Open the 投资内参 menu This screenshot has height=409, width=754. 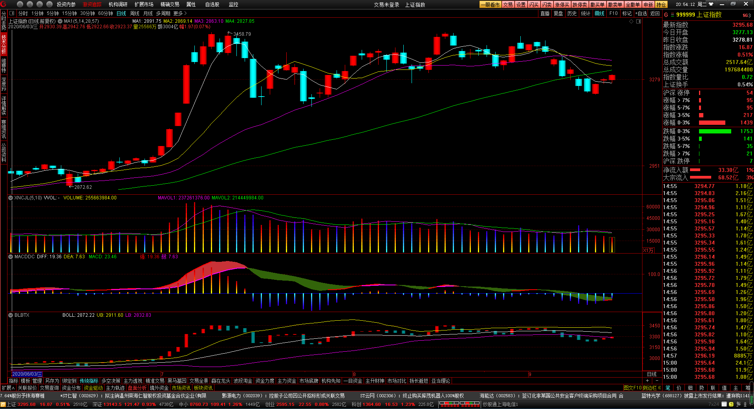click(x=66, y=4)
